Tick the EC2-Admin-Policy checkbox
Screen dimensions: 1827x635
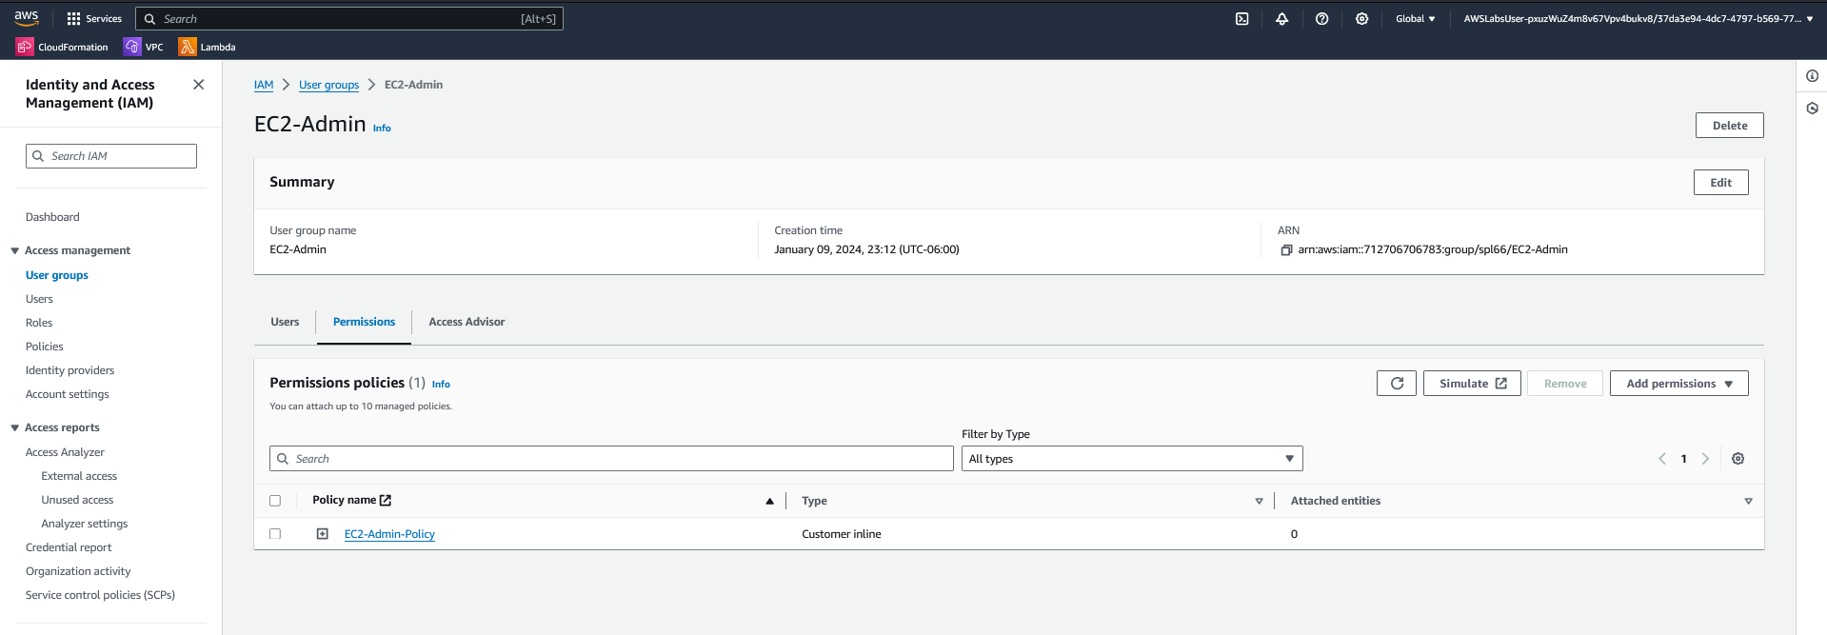[x=275, y=534]
